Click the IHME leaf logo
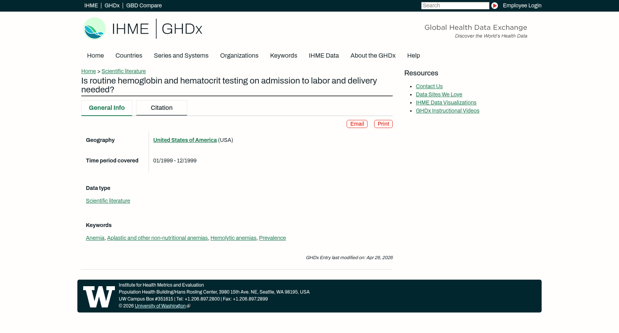Image resolution: width=619 pixels, height=333 pixels. tap(94, 29)
